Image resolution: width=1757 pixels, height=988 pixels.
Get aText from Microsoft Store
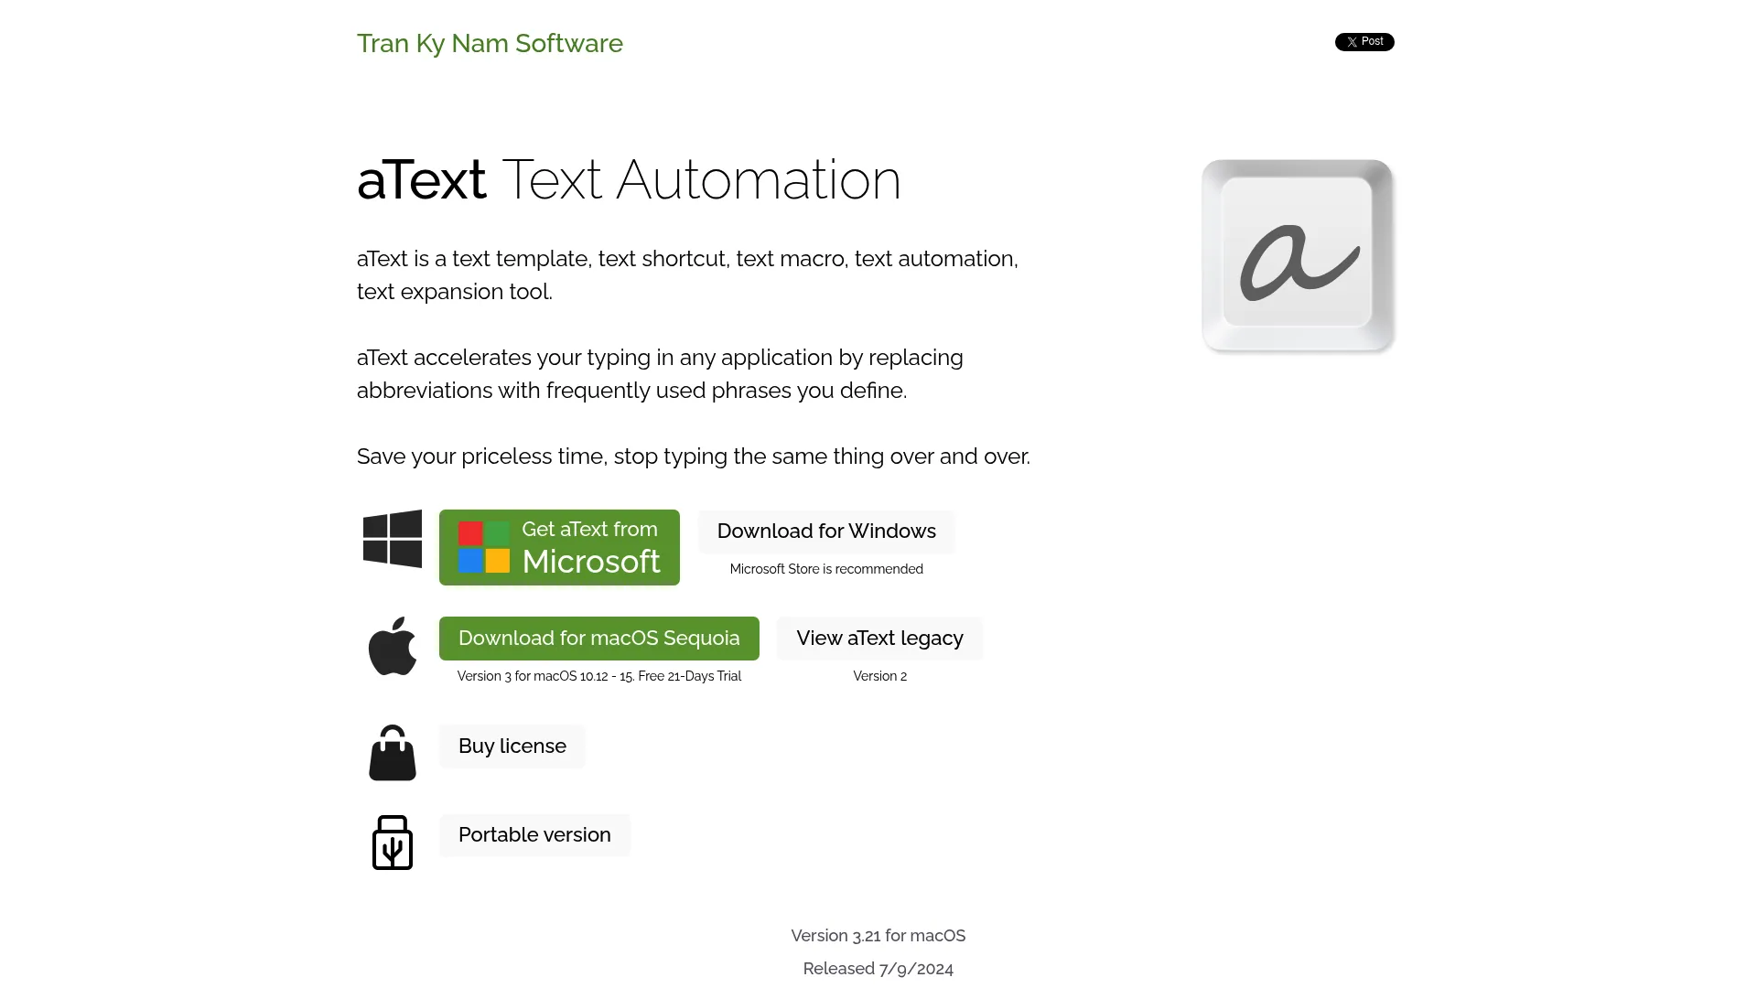tap(559, 547)
